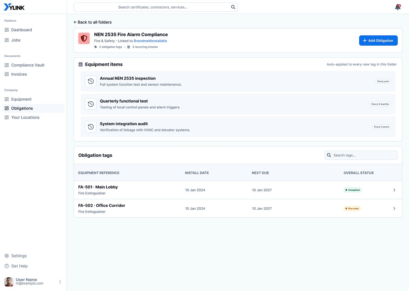
Task: Click the Invoices sidebar icon
Action: 7,74
